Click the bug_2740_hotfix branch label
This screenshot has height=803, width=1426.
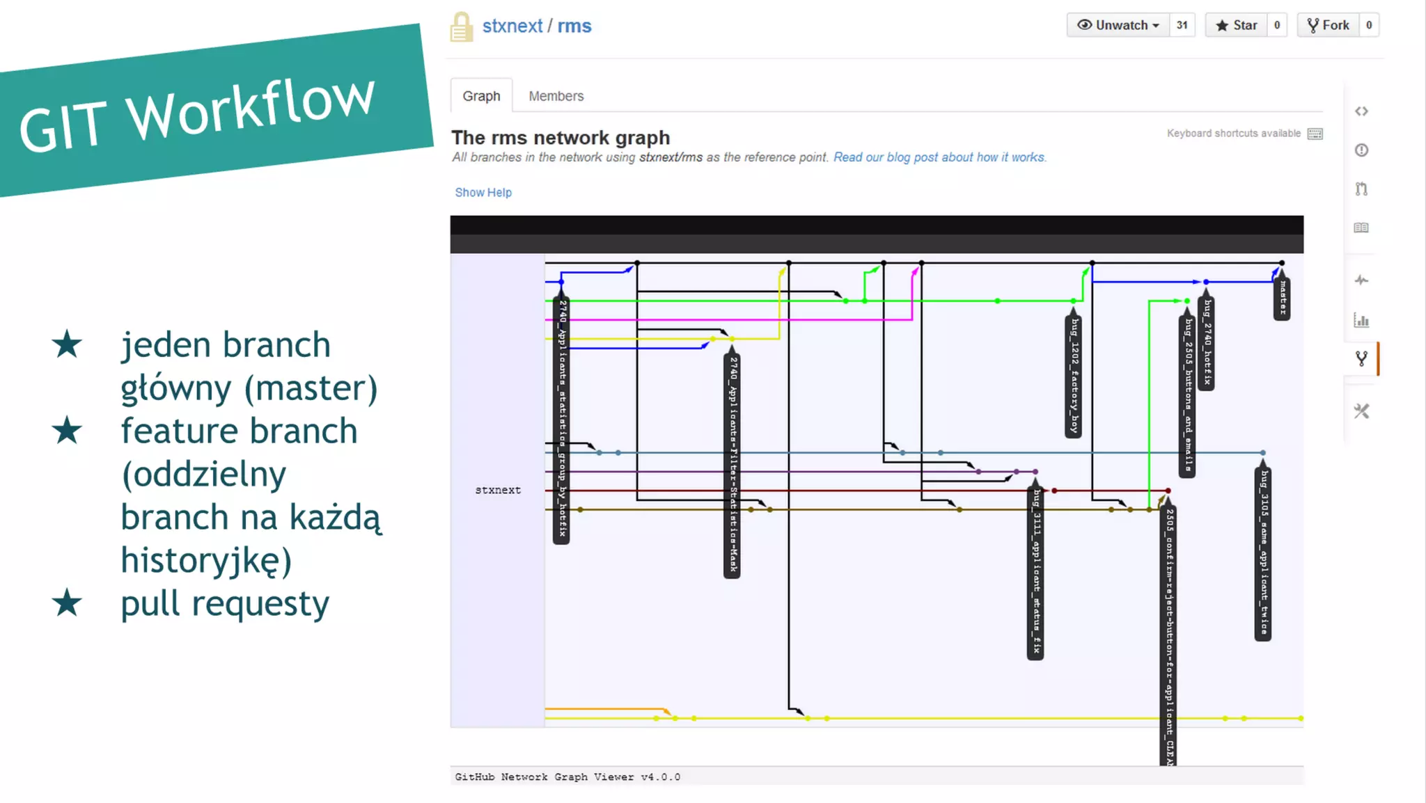pos(1207,342)
